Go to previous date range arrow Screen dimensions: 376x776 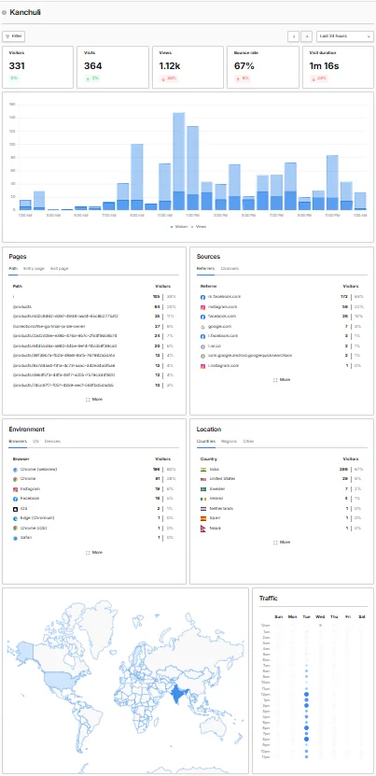click(x=294, y=36)
